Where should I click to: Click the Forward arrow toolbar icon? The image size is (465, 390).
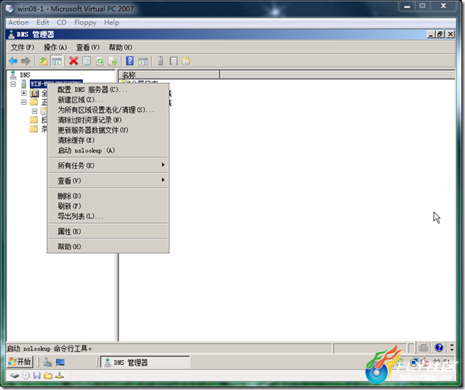[x=26, y=61]
